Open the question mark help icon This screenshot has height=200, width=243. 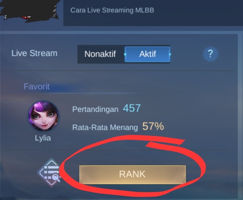tap(210, 54)
